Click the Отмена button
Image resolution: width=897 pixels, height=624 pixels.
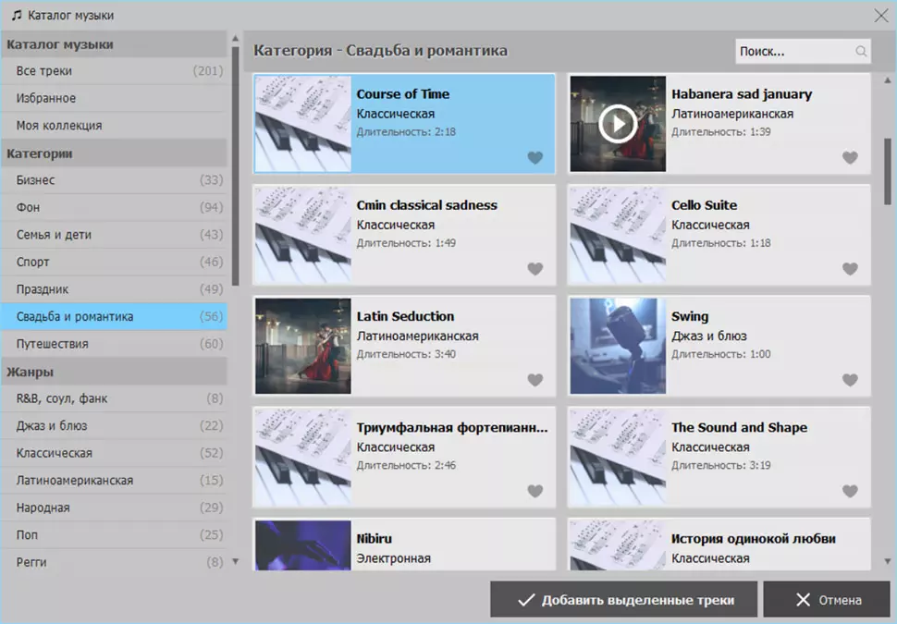click(x=827, y=599)
